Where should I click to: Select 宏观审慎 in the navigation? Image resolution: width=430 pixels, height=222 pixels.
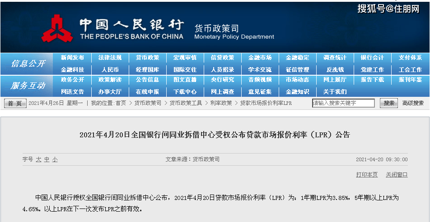pos(185,58)
